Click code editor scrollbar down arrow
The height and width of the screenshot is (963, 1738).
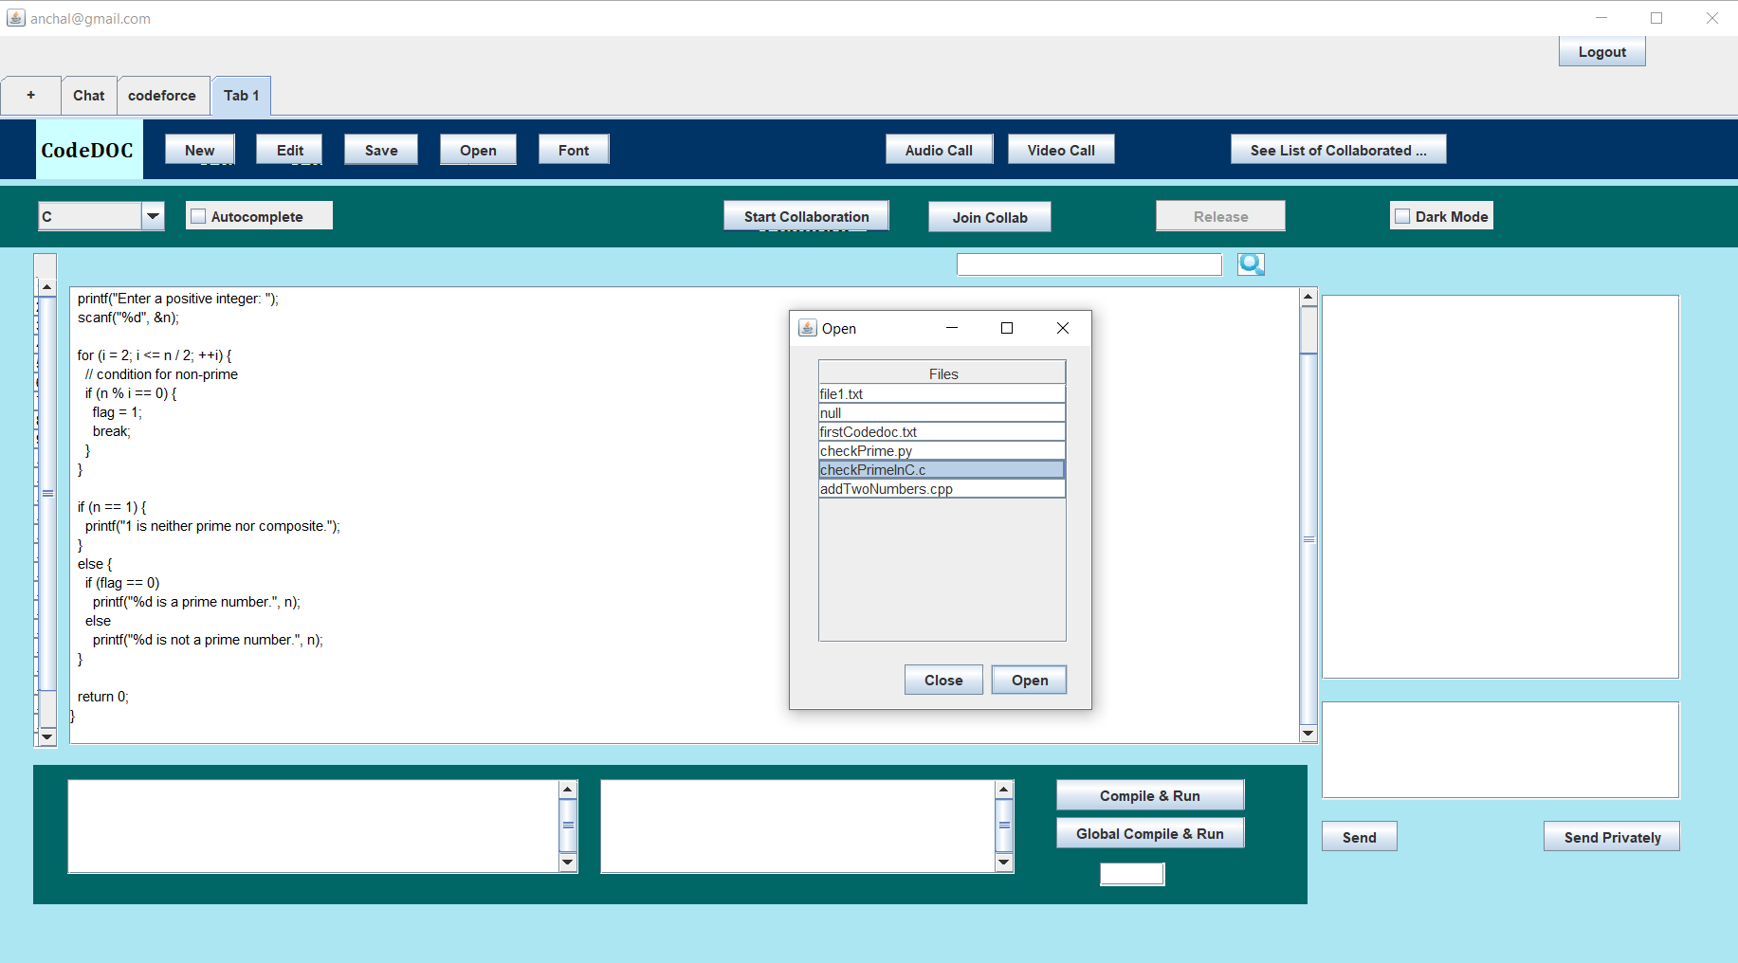[1308, 733]
